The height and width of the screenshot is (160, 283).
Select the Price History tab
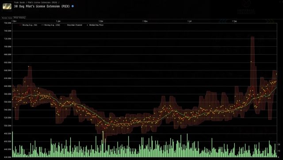(x=19, y=18)
